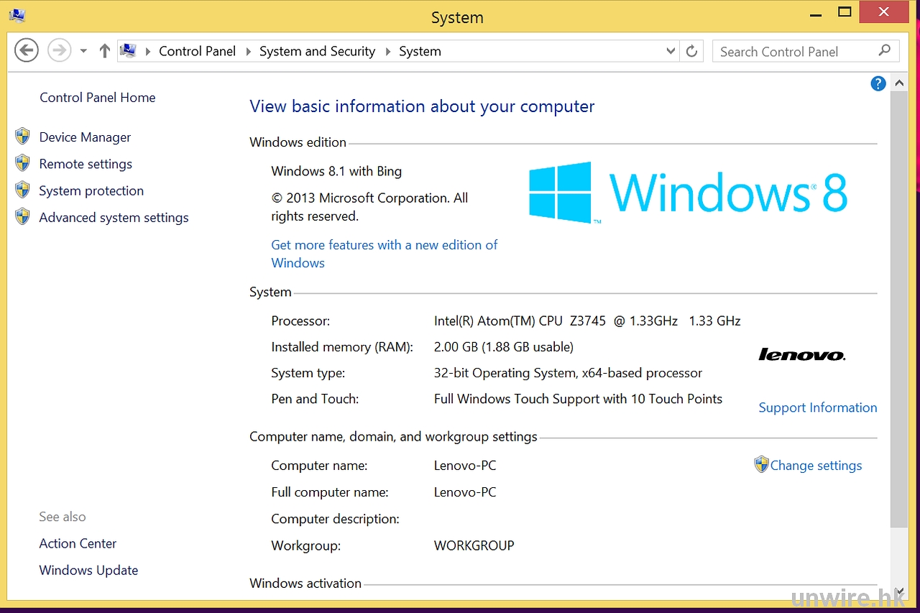Screen dimensions: 920x613
Task: Click the search magnifier icon
Action: pos(884,50)
